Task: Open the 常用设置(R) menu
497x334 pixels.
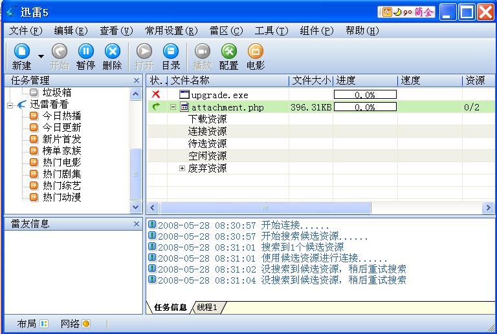Action: (171, 30)
